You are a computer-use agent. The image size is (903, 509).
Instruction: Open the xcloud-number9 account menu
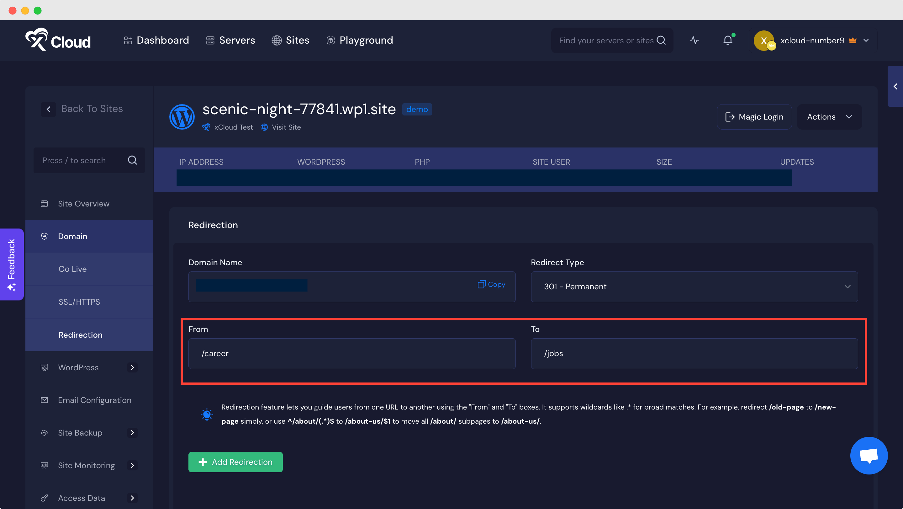813,41
